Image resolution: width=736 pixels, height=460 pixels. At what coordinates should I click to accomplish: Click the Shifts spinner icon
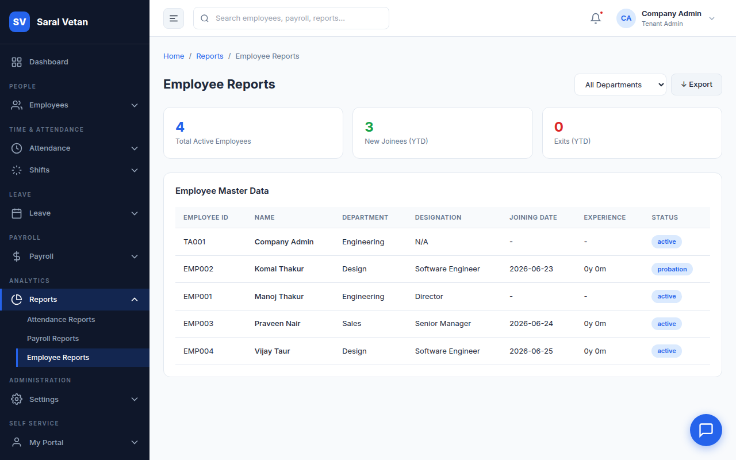pyautogui.click(x=17, y=170)
